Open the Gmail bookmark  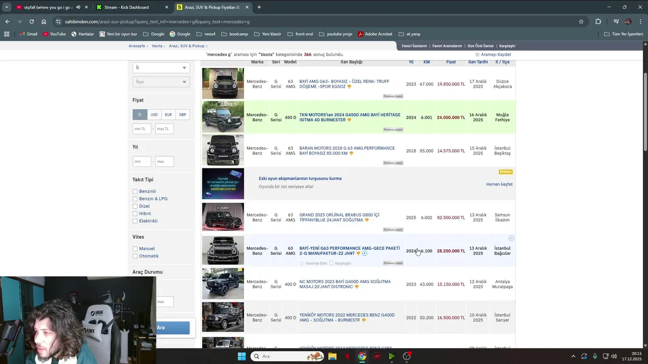click(x=28, y=34)
